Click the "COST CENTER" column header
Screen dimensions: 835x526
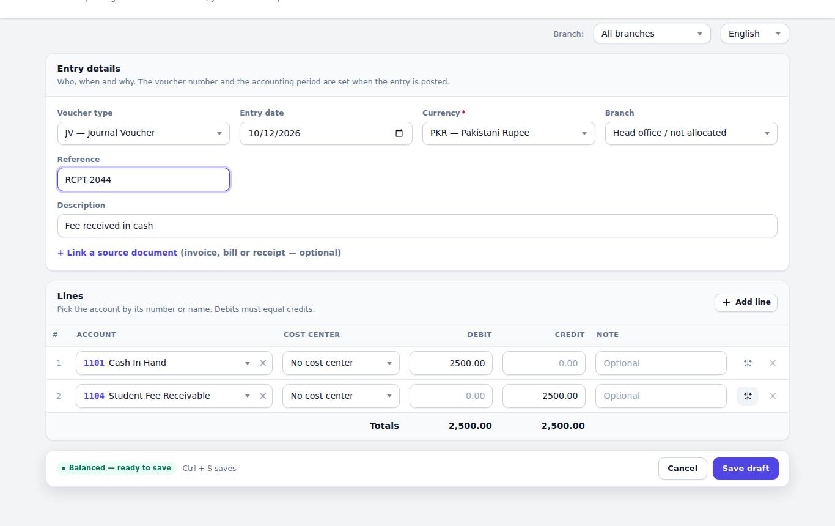pyautogui.click(x=312, y=335)
